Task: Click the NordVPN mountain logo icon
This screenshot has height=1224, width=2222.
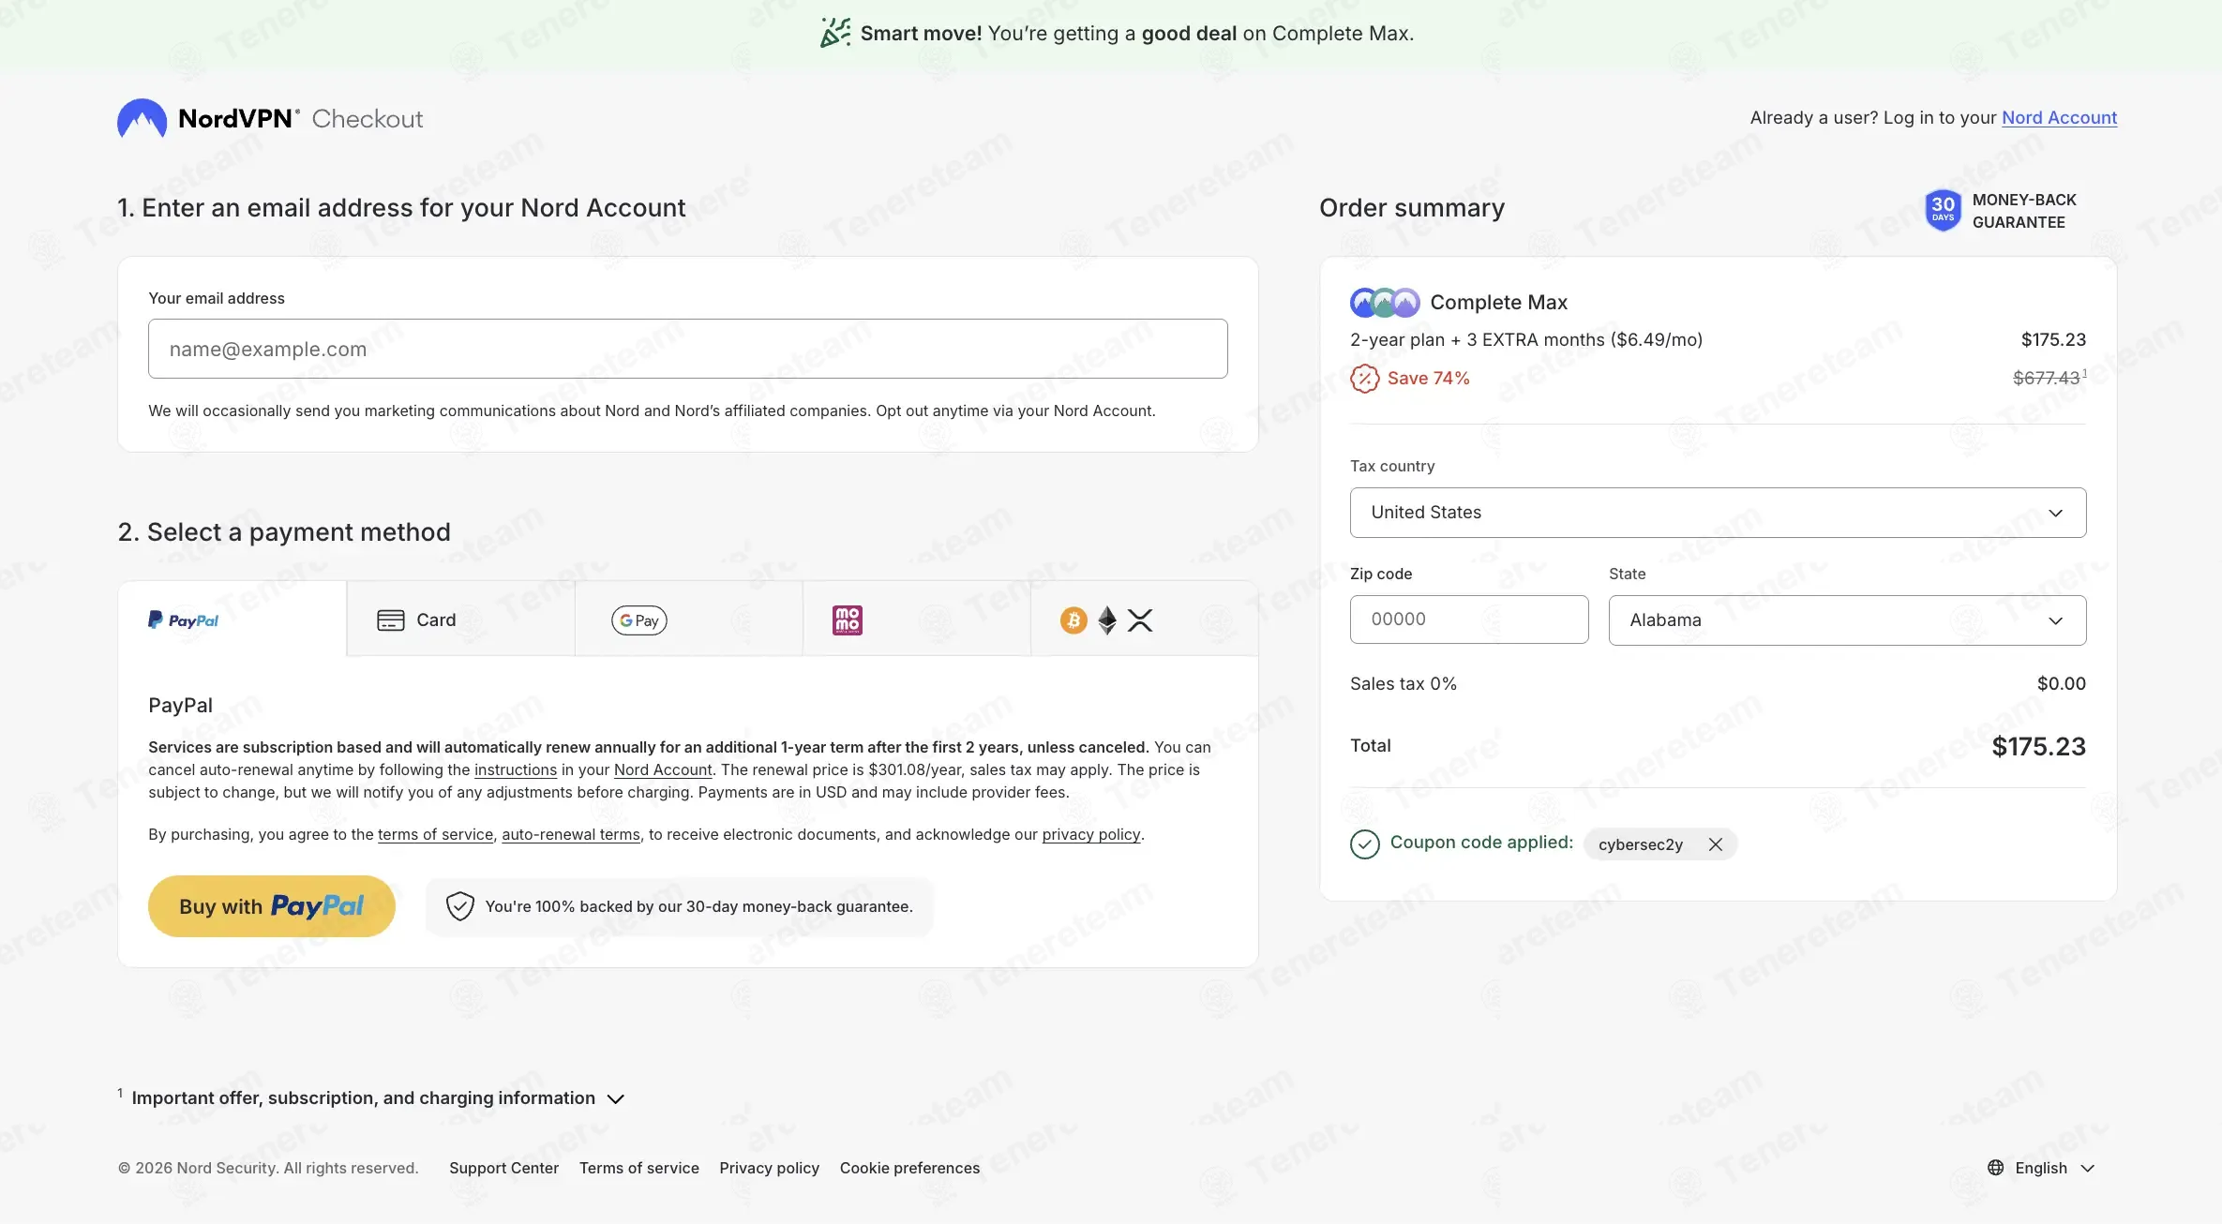Action: coord(142,119)
